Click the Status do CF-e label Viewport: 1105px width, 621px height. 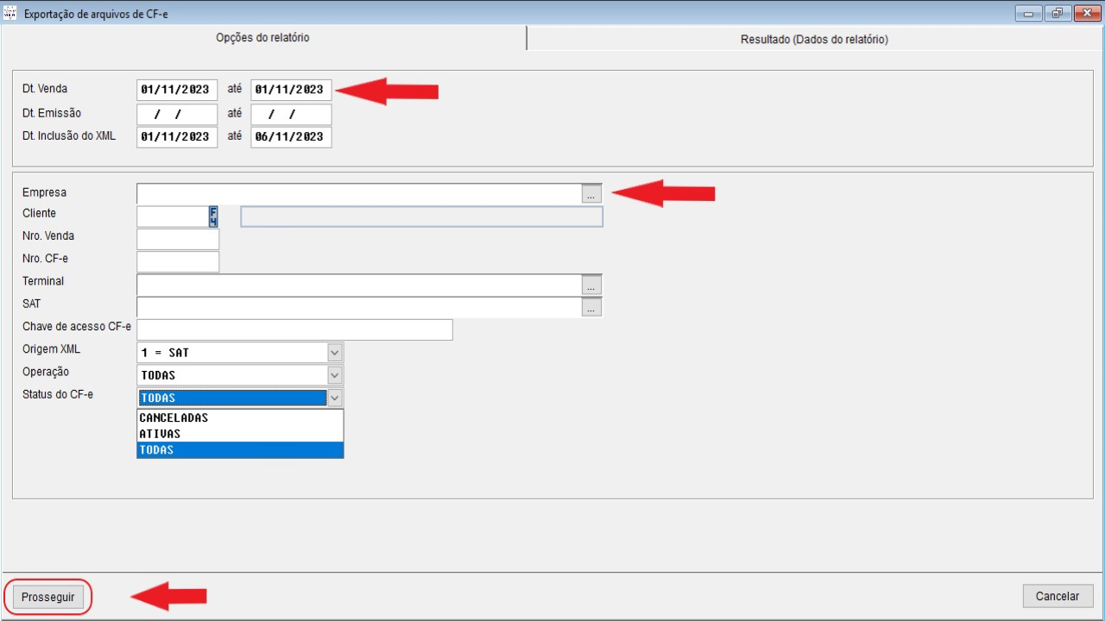58,394
